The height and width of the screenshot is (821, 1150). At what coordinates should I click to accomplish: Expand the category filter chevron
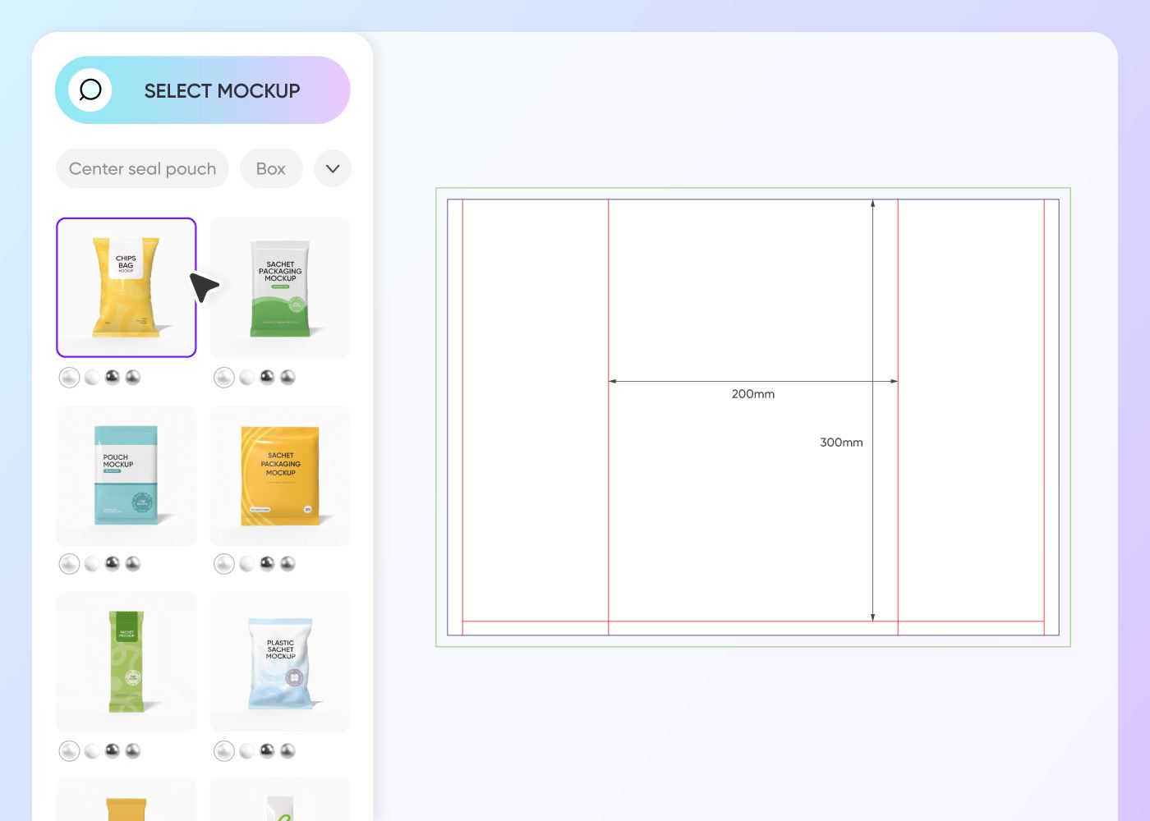[333, 168]
